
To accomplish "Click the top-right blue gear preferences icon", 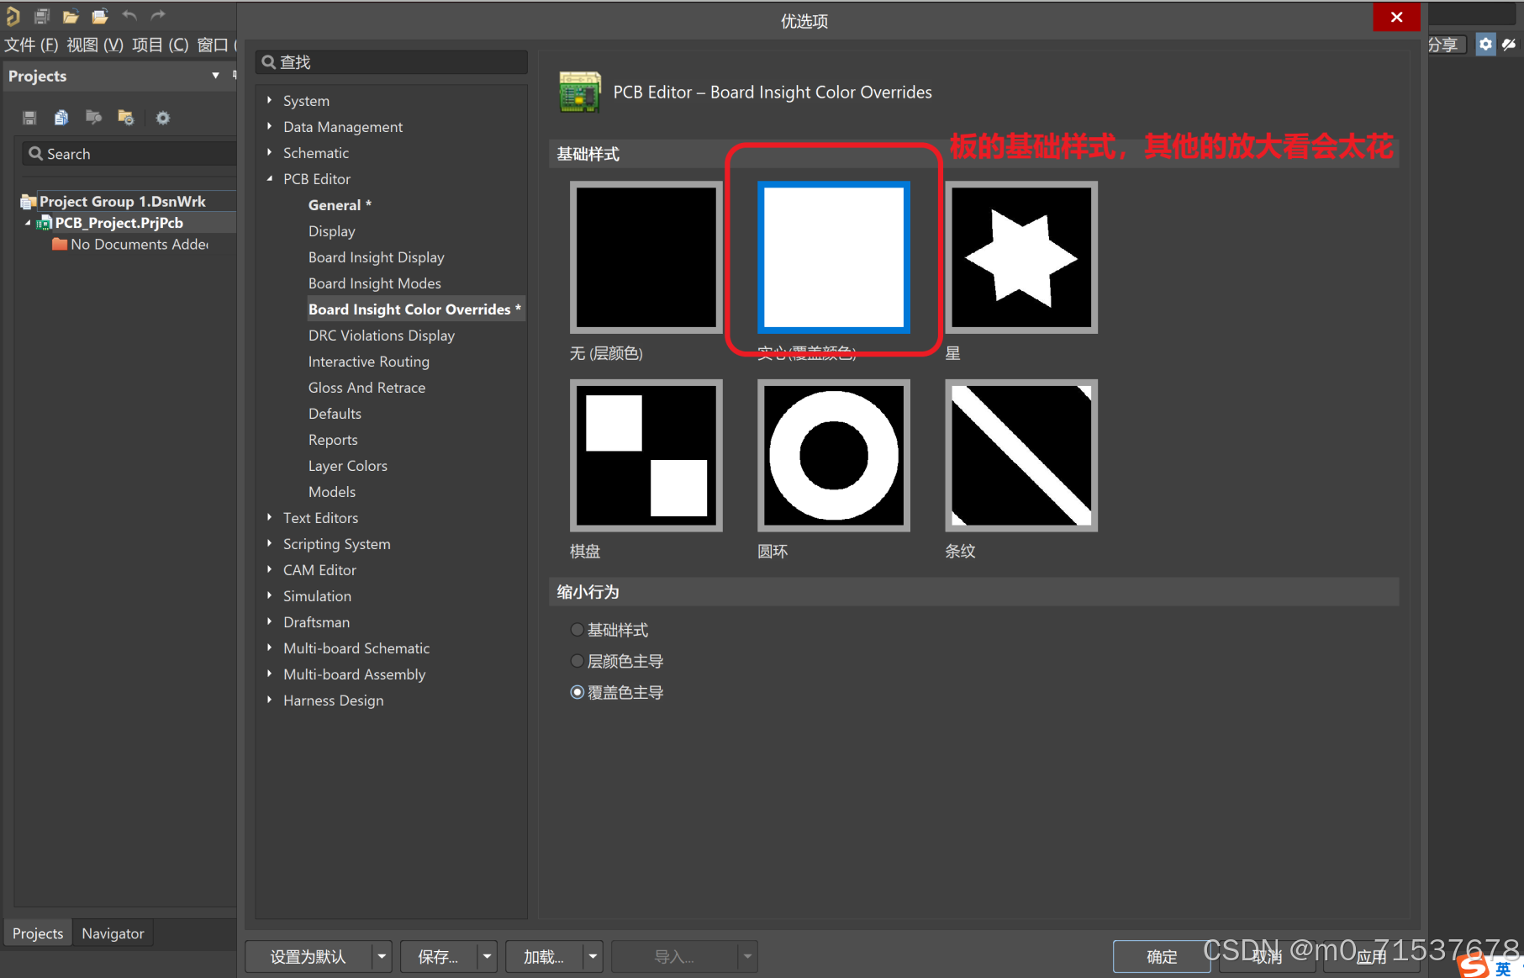I will (x=1485, y=45).
